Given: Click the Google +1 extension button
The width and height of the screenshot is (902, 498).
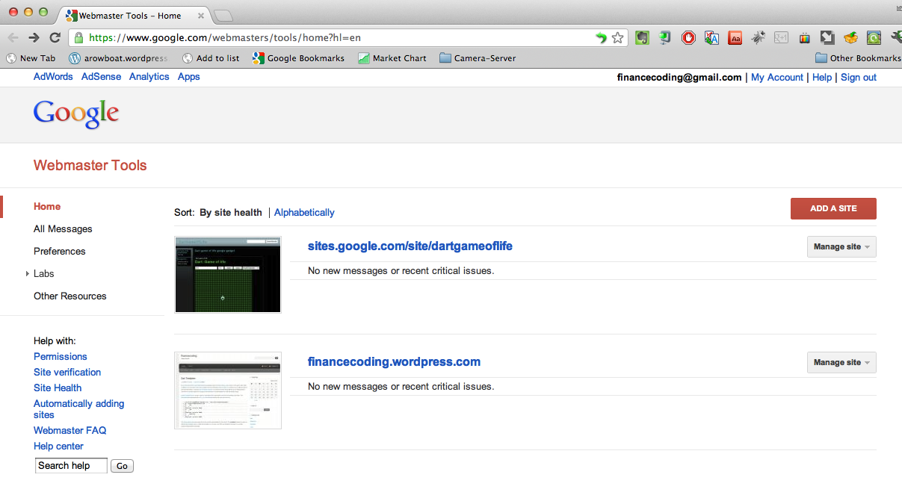Looking at the screenshot, I should 781,37.
